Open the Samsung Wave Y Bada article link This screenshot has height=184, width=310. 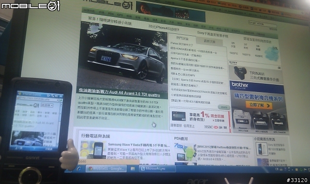(x=139, y=145)
